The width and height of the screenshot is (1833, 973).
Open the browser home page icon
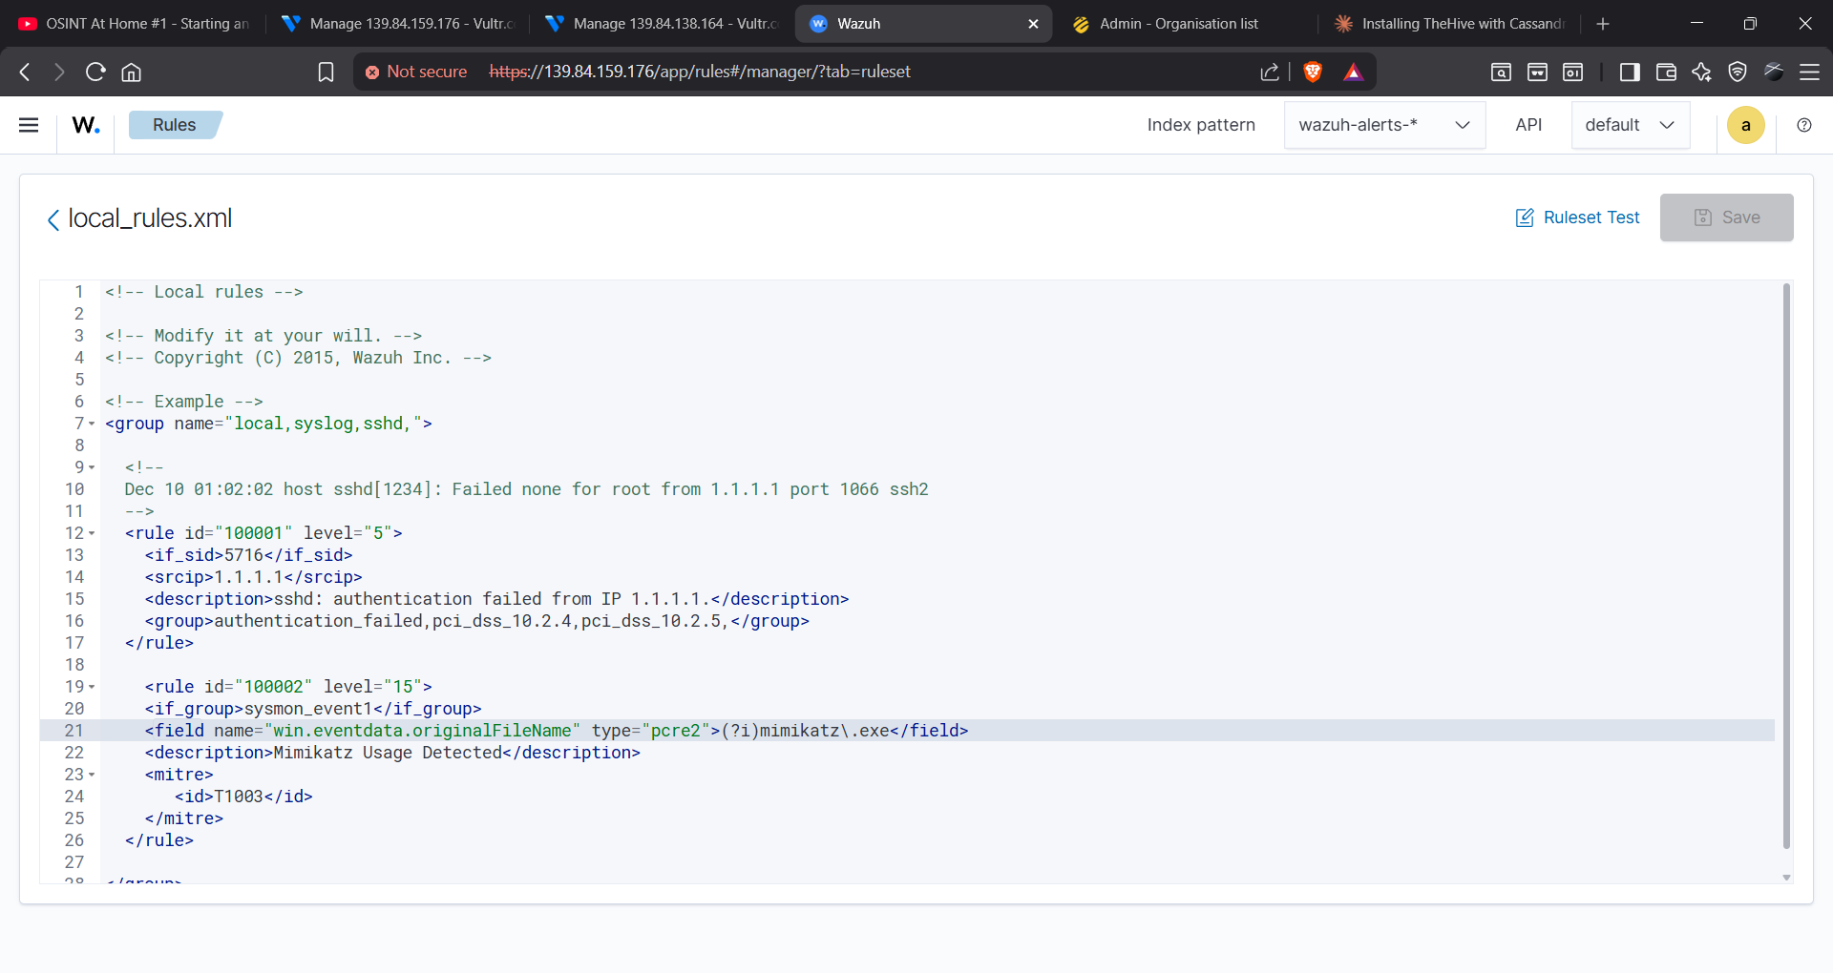[132, 72]
